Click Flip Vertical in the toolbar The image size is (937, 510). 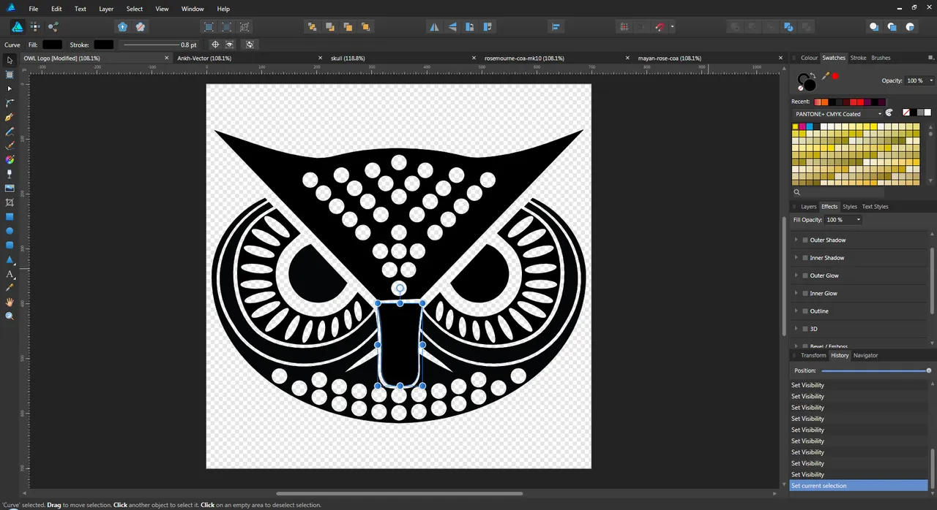point(452,26)
